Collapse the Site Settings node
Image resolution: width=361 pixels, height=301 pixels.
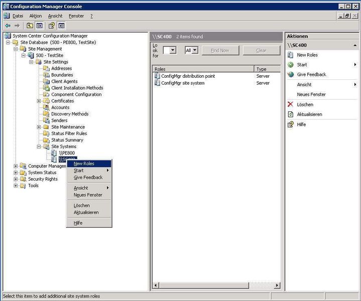pos(31,62)
